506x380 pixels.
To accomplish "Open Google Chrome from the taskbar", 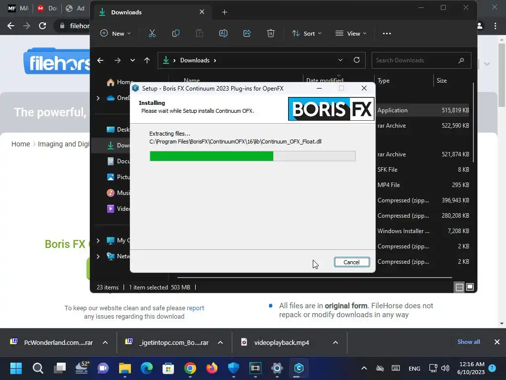I will point(190,368).
